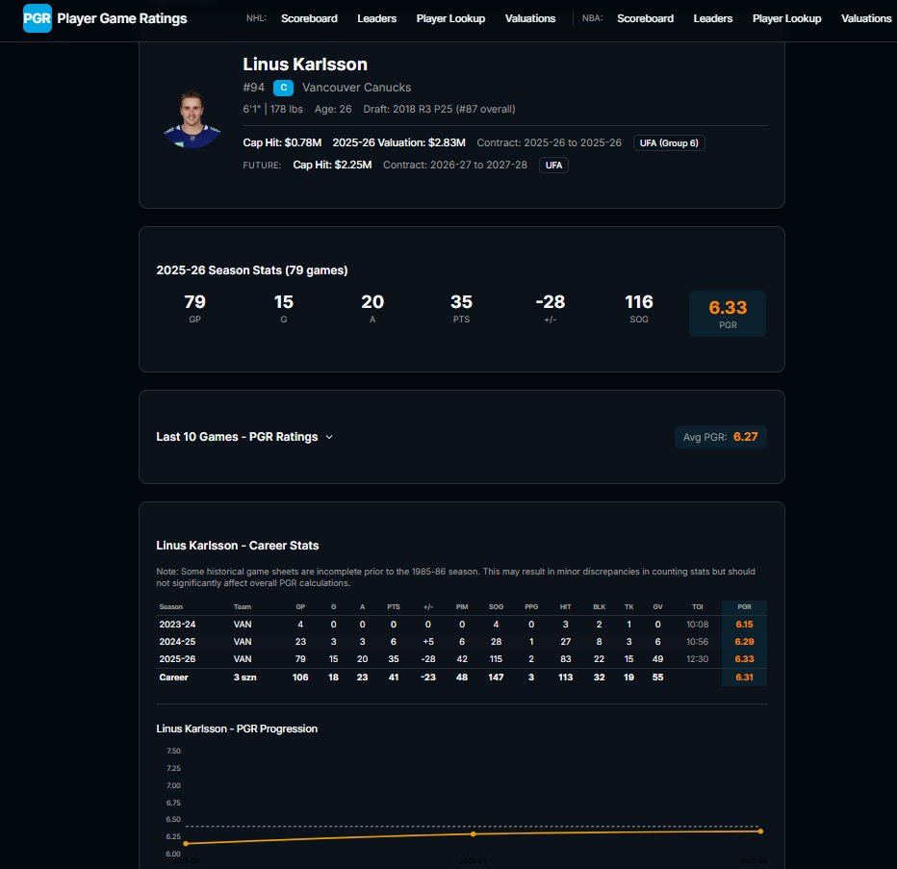
Task: Click the Cap Hit $0.78M text
Action: [282, 142]
